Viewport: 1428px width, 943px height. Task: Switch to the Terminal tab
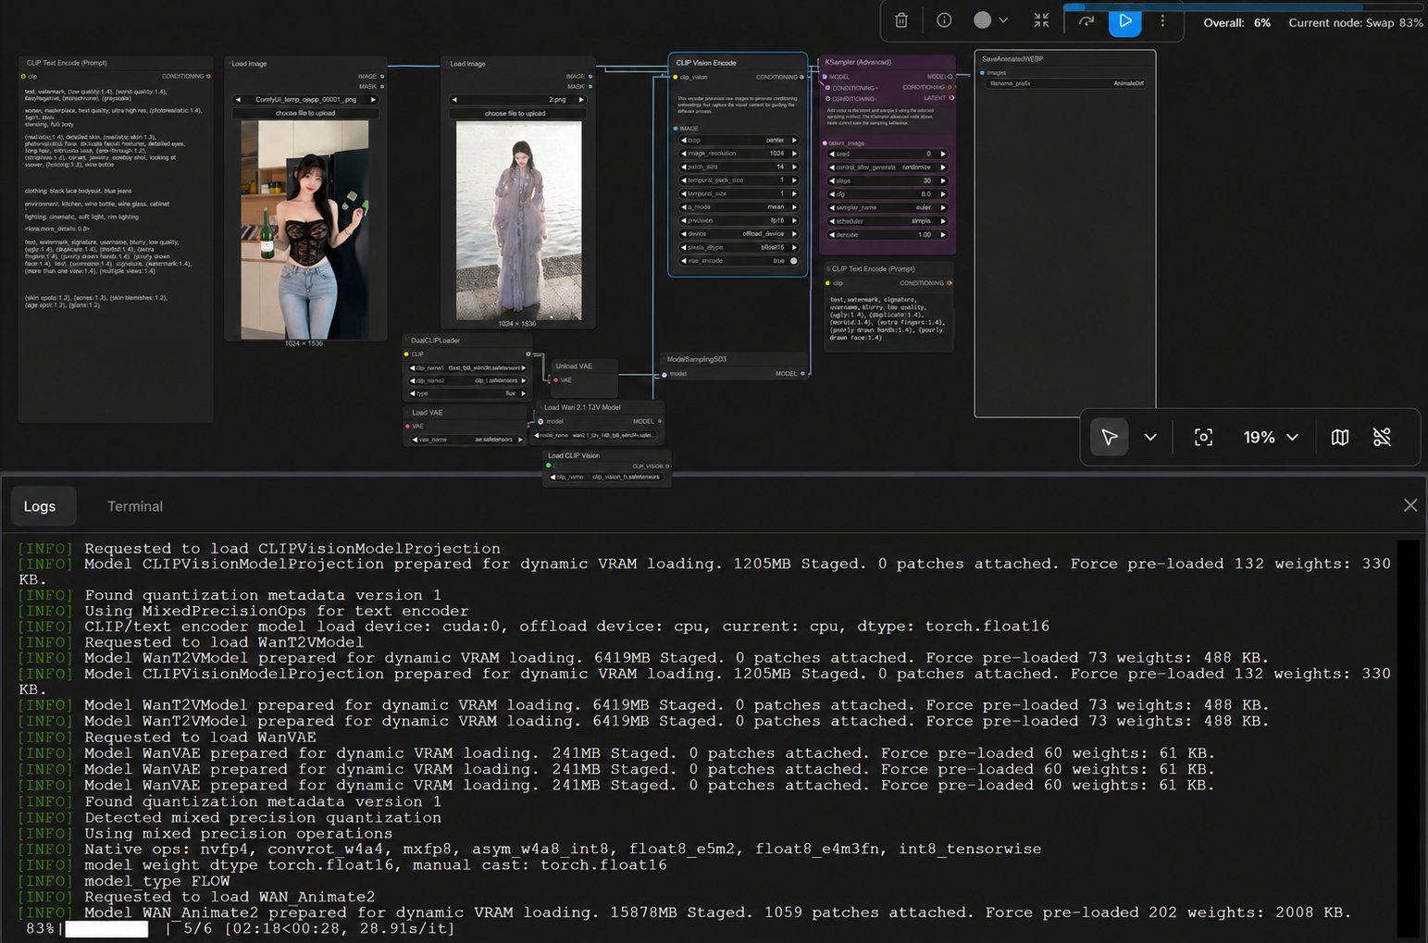[x=135, y=506]
